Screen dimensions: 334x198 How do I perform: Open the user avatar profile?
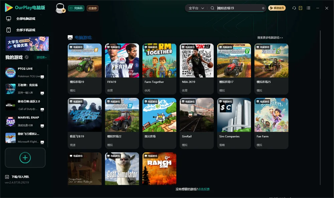click(x=60, y=8)
